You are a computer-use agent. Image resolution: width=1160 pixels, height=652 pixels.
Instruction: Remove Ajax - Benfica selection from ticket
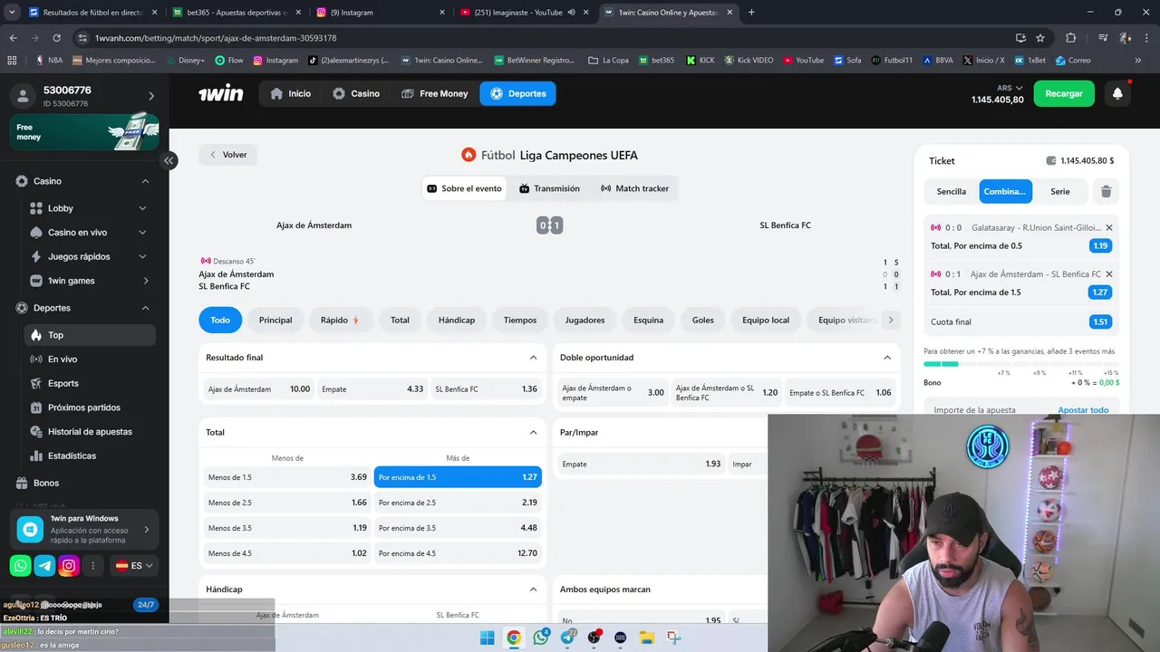click(x=1109, y=273)
